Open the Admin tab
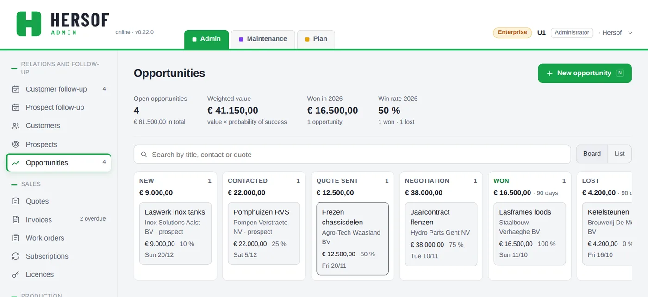 pos(206,39)
